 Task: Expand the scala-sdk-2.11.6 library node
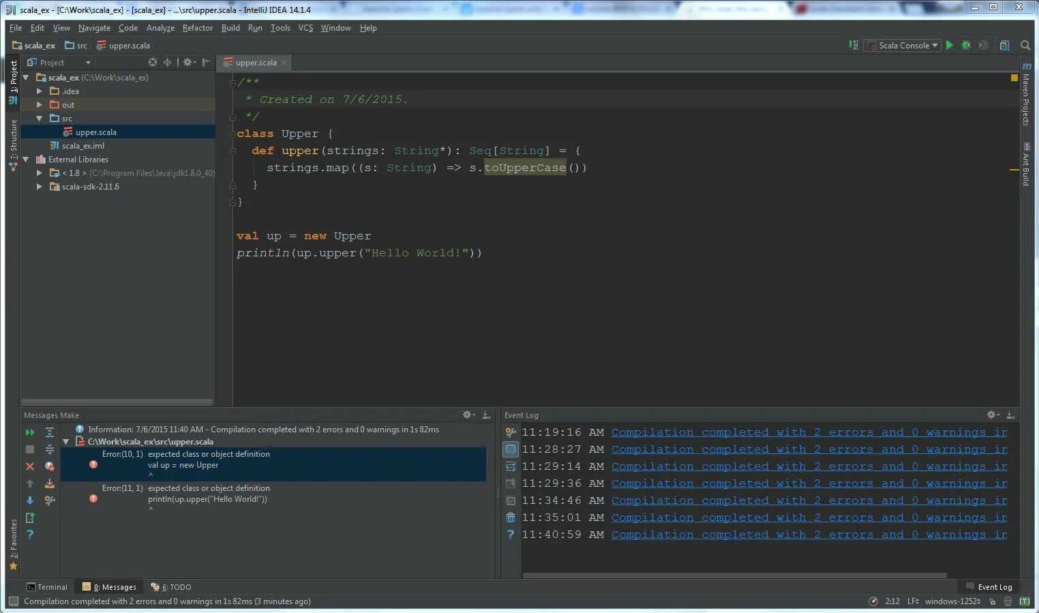pos(40,187)
